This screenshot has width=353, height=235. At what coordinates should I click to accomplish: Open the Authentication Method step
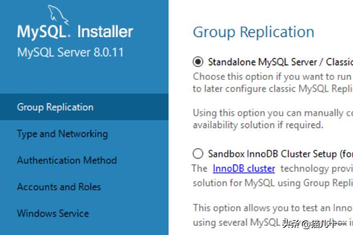[67, 160]
